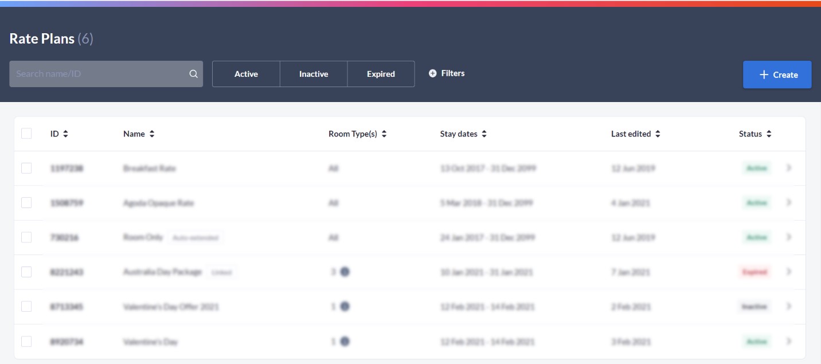The image size is (821, 364).
Task: Click the Valentine's Day Offer 2021 name
Action: [x=171, y=307]
